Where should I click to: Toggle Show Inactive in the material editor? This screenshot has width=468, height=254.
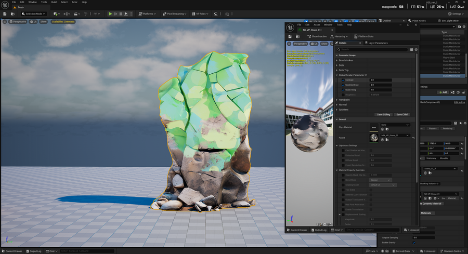317,36
